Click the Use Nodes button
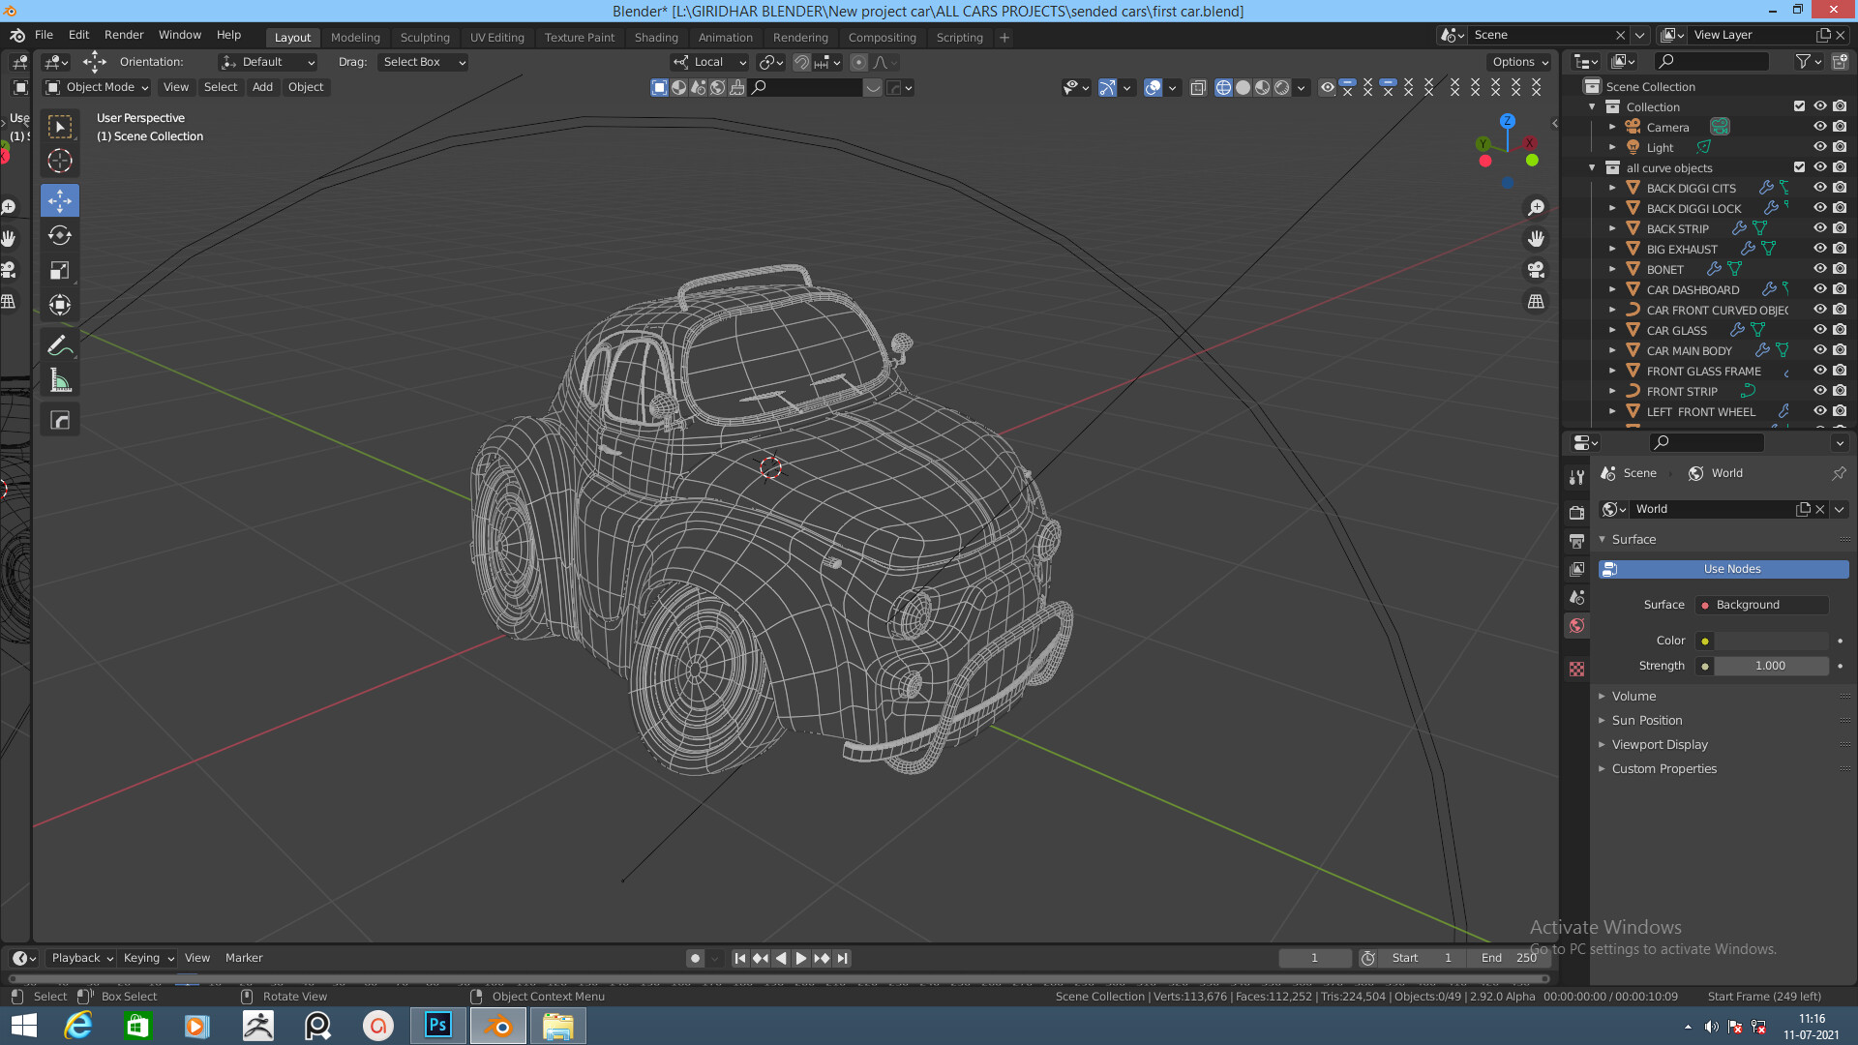 coord(1731,569)
